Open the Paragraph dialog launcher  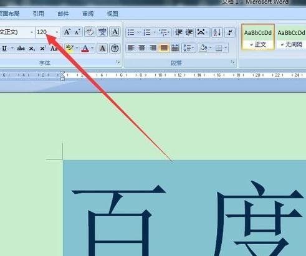click(232, 62)
